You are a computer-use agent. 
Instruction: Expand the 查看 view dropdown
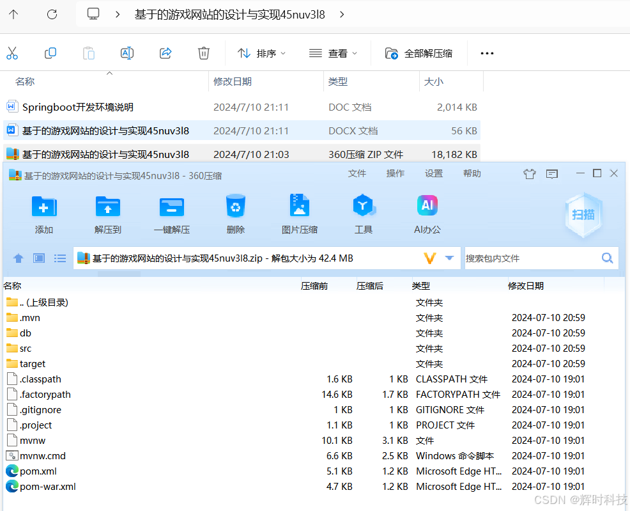(337, 53)
